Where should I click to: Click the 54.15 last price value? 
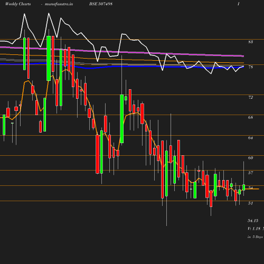pyautogui.click(x=253, y=221)
